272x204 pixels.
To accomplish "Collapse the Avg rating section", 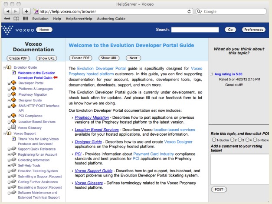I will click(212, 74).
